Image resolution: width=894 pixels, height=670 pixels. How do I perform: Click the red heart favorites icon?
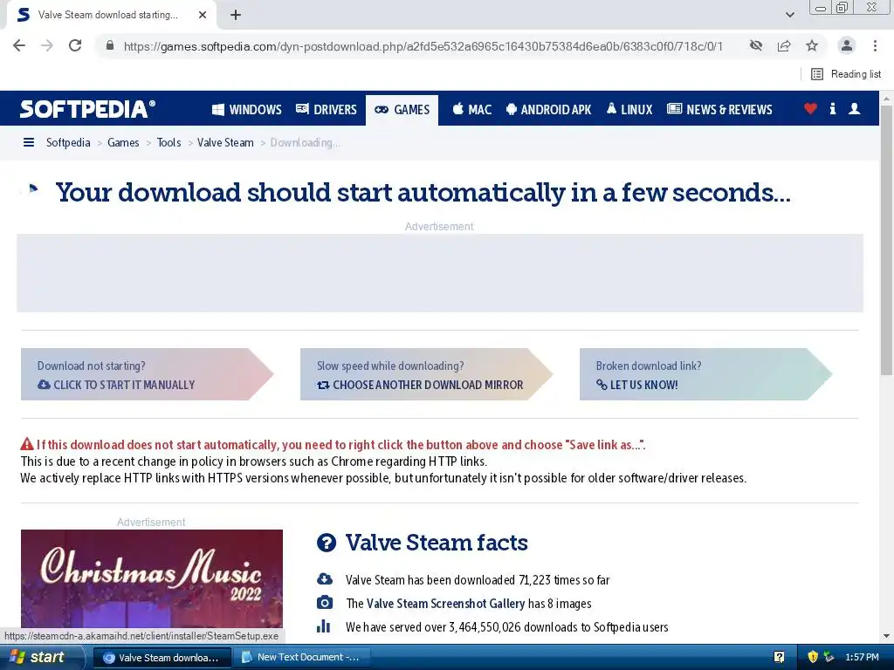click(x=810, y=108)
